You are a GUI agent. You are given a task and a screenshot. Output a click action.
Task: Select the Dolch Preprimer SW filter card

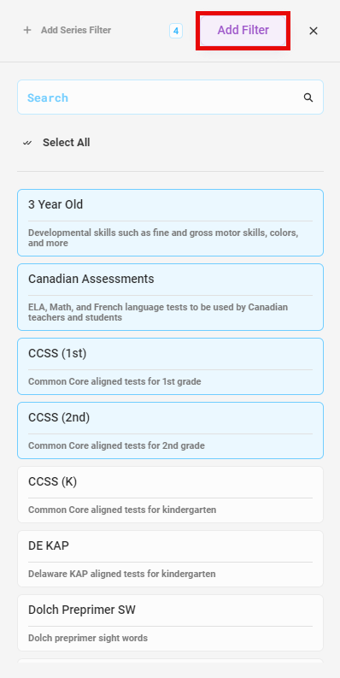click(170, 622)
